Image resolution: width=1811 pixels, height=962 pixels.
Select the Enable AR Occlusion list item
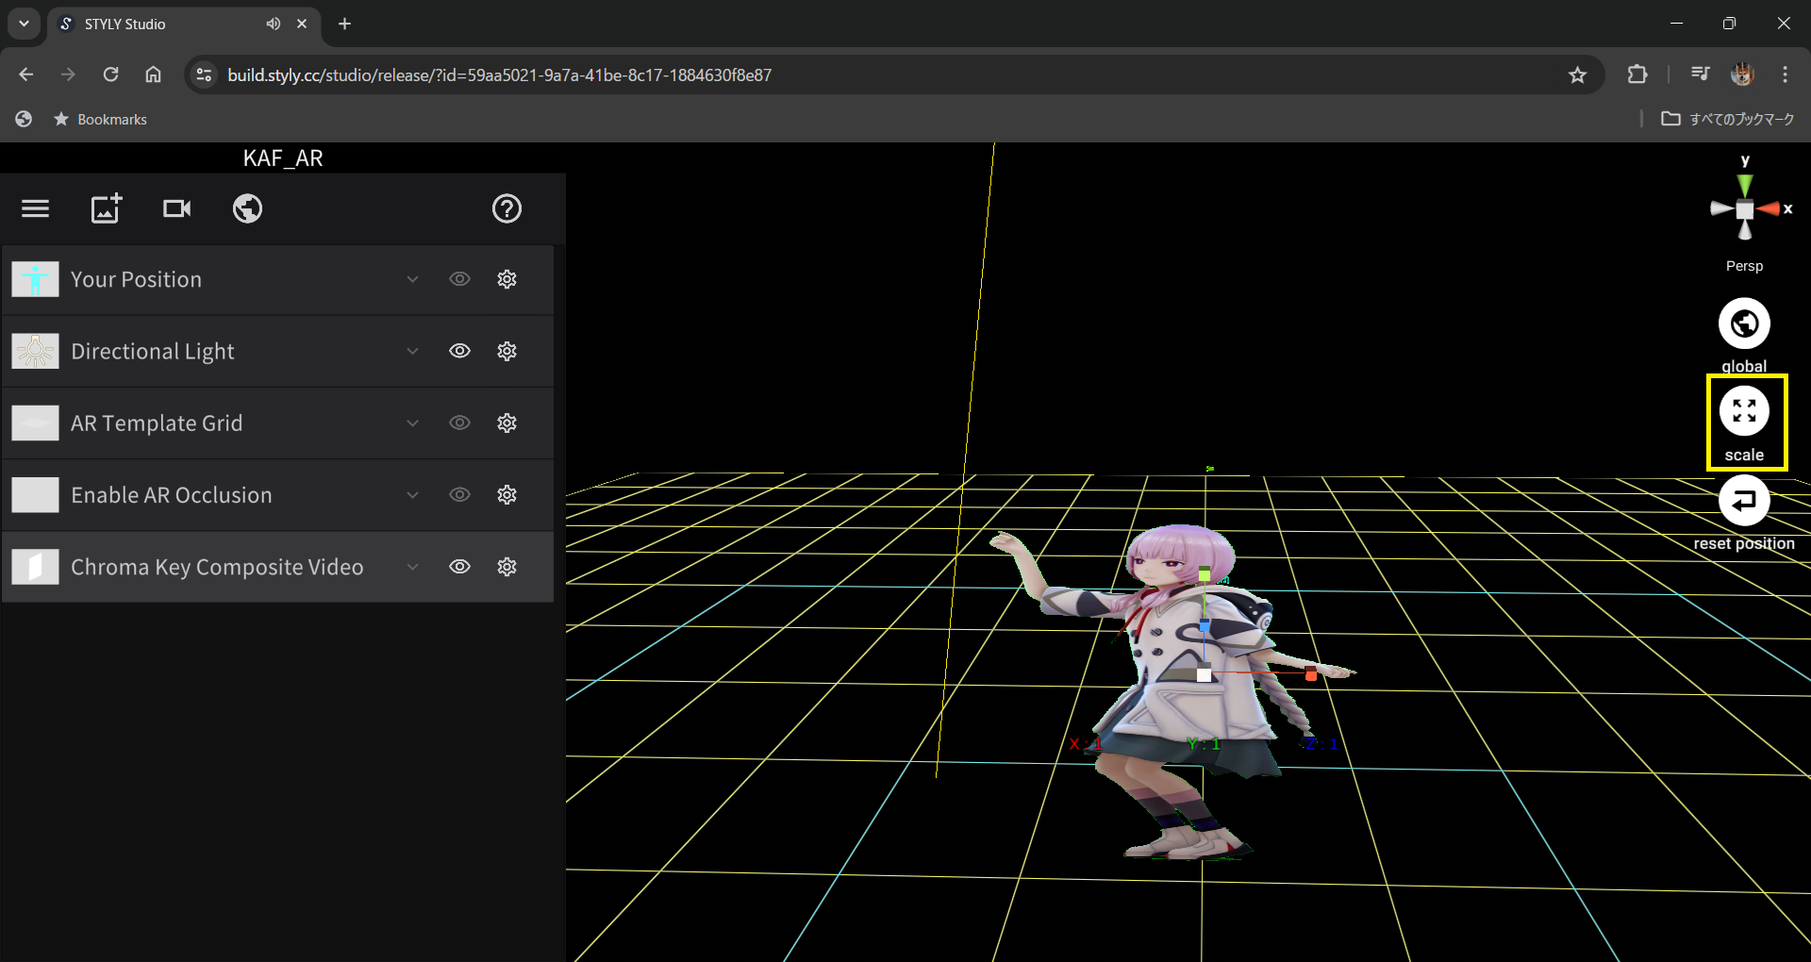point(277,494)
